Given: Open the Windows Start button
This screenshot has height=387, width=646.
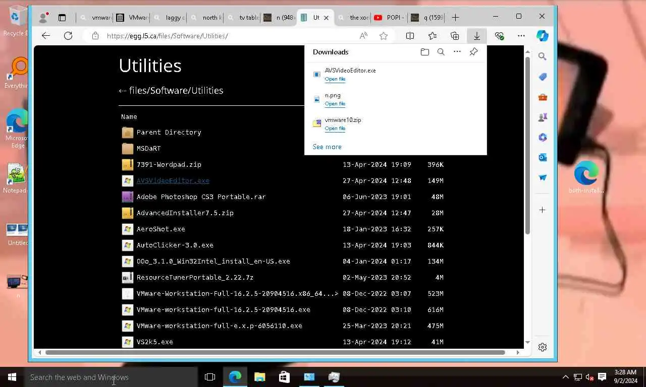Looking at the screenshot, I should tap(12, 377).
